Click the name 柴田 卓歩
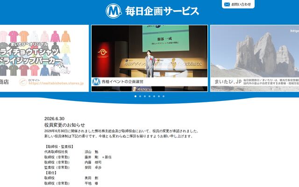299x187 pixels. [x=93, y=167]
